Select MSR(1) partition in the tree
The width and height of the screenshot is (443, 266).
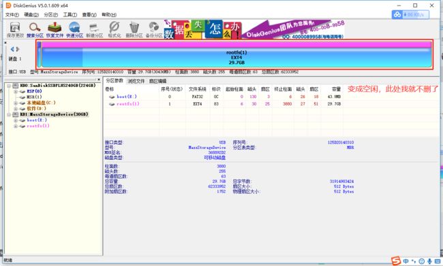point(34,97)
